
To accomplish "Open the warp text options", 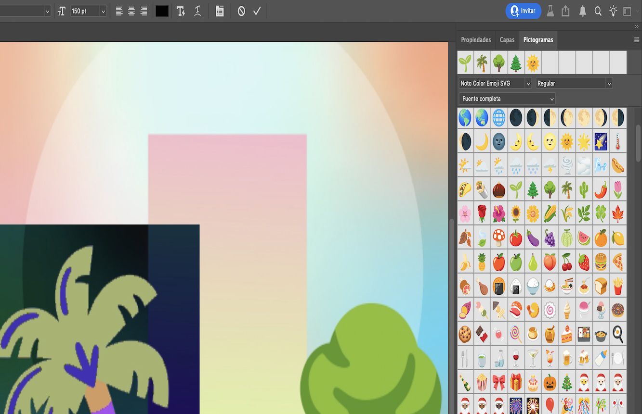I will (197, 11).
